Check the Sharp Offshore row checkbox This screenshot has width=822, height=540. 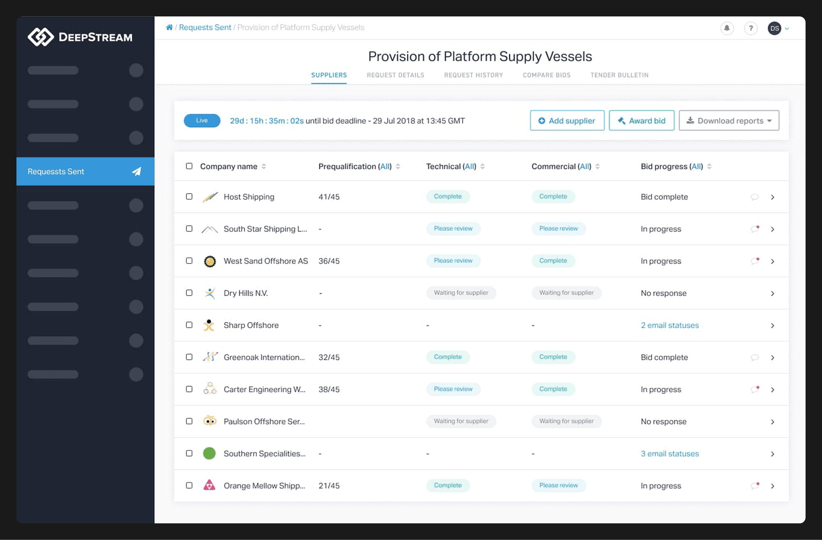189,324
